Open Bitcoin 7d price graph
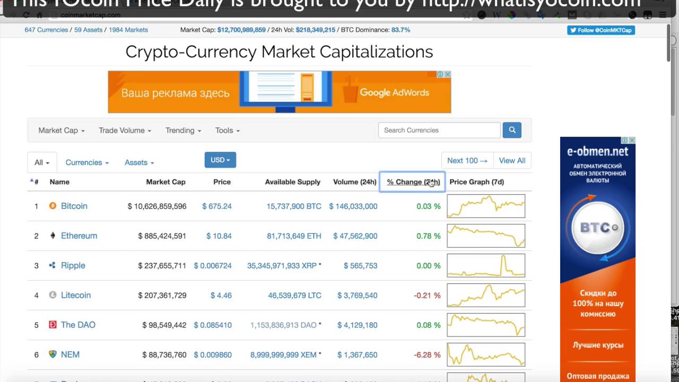Viewport: 679px width, 382px height. click(486, 206)
